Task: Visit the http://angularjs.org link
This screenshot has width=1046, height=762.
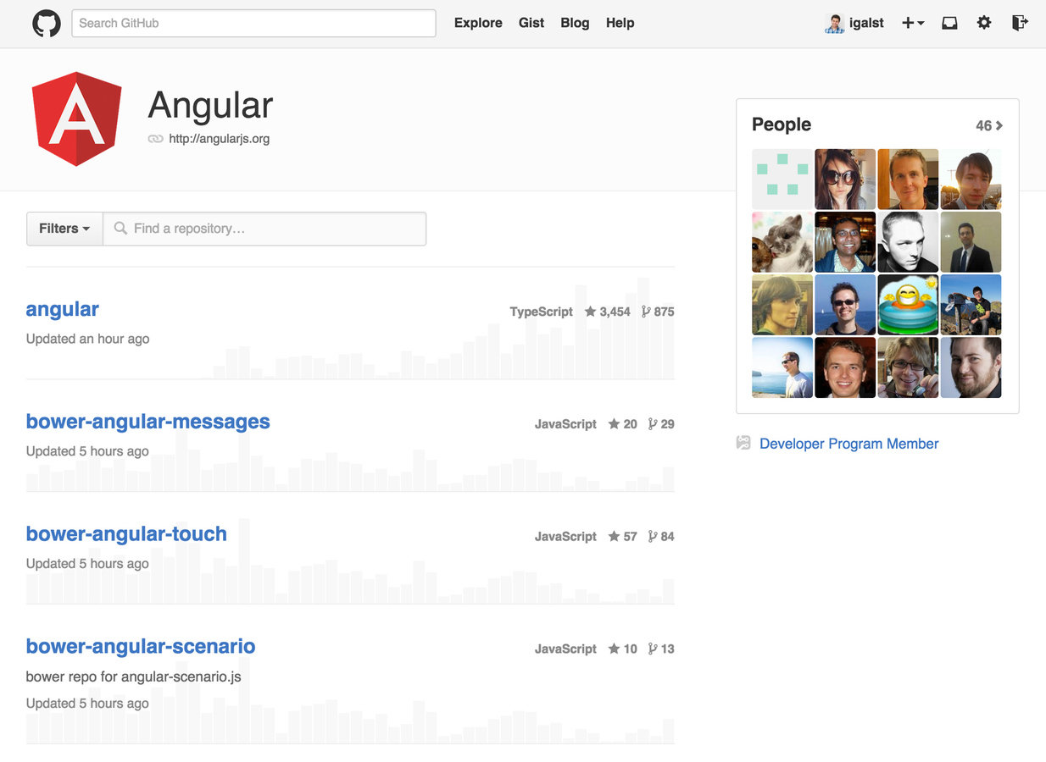Action: (x=220, y=139)
